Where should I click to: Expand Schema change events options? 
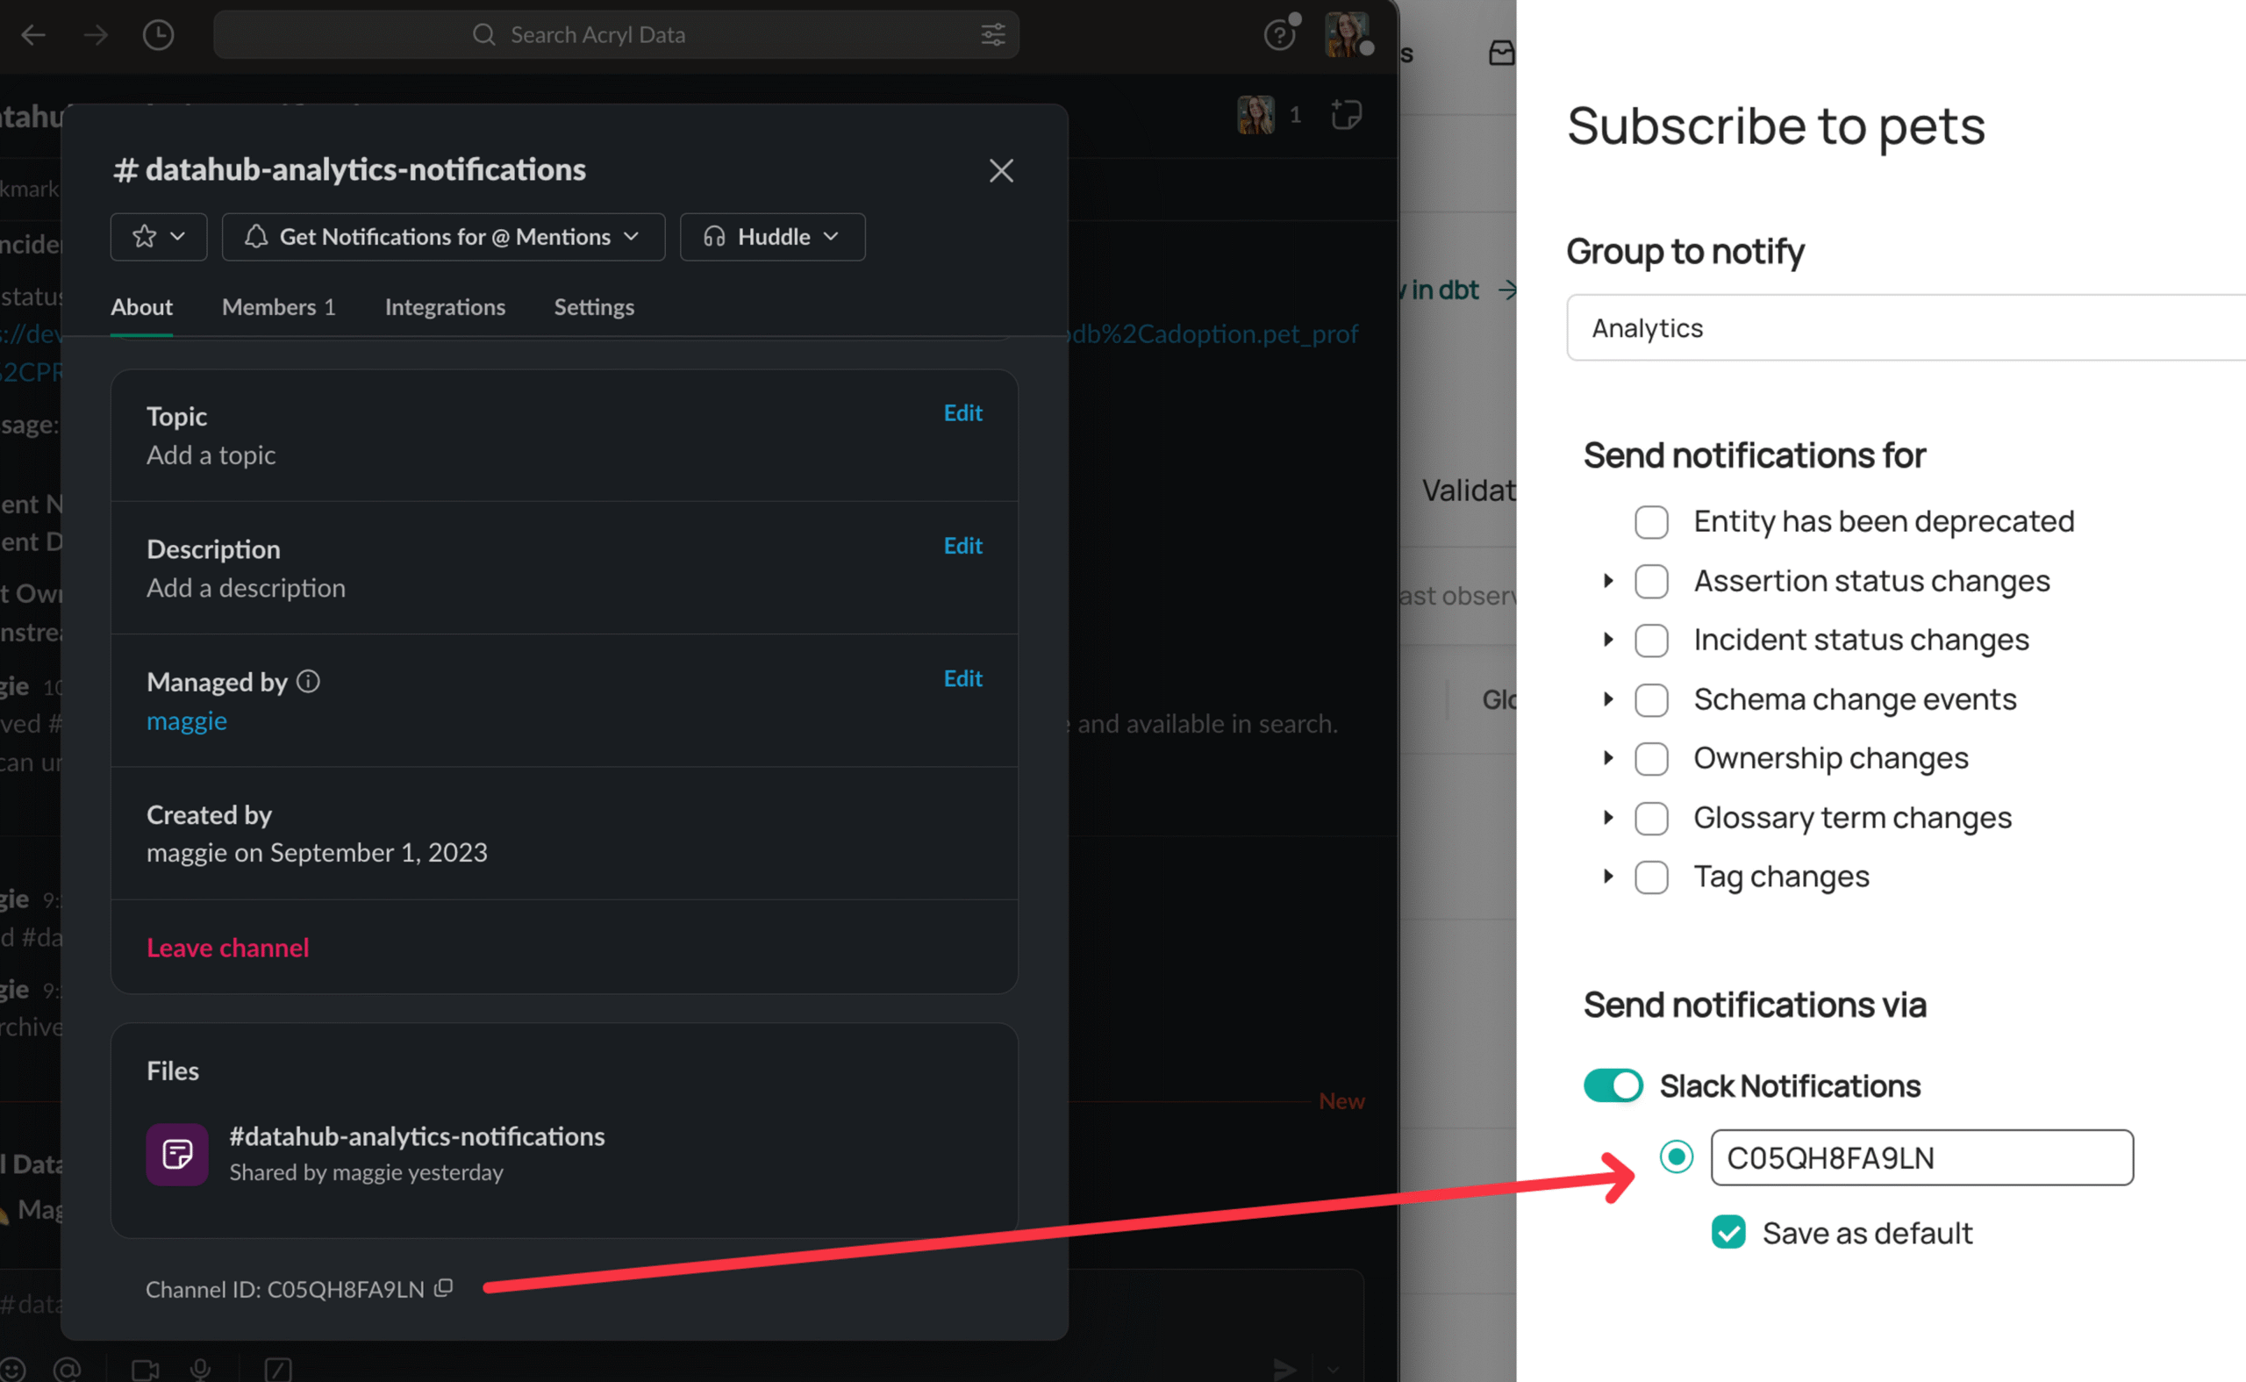click(1608, 699)
